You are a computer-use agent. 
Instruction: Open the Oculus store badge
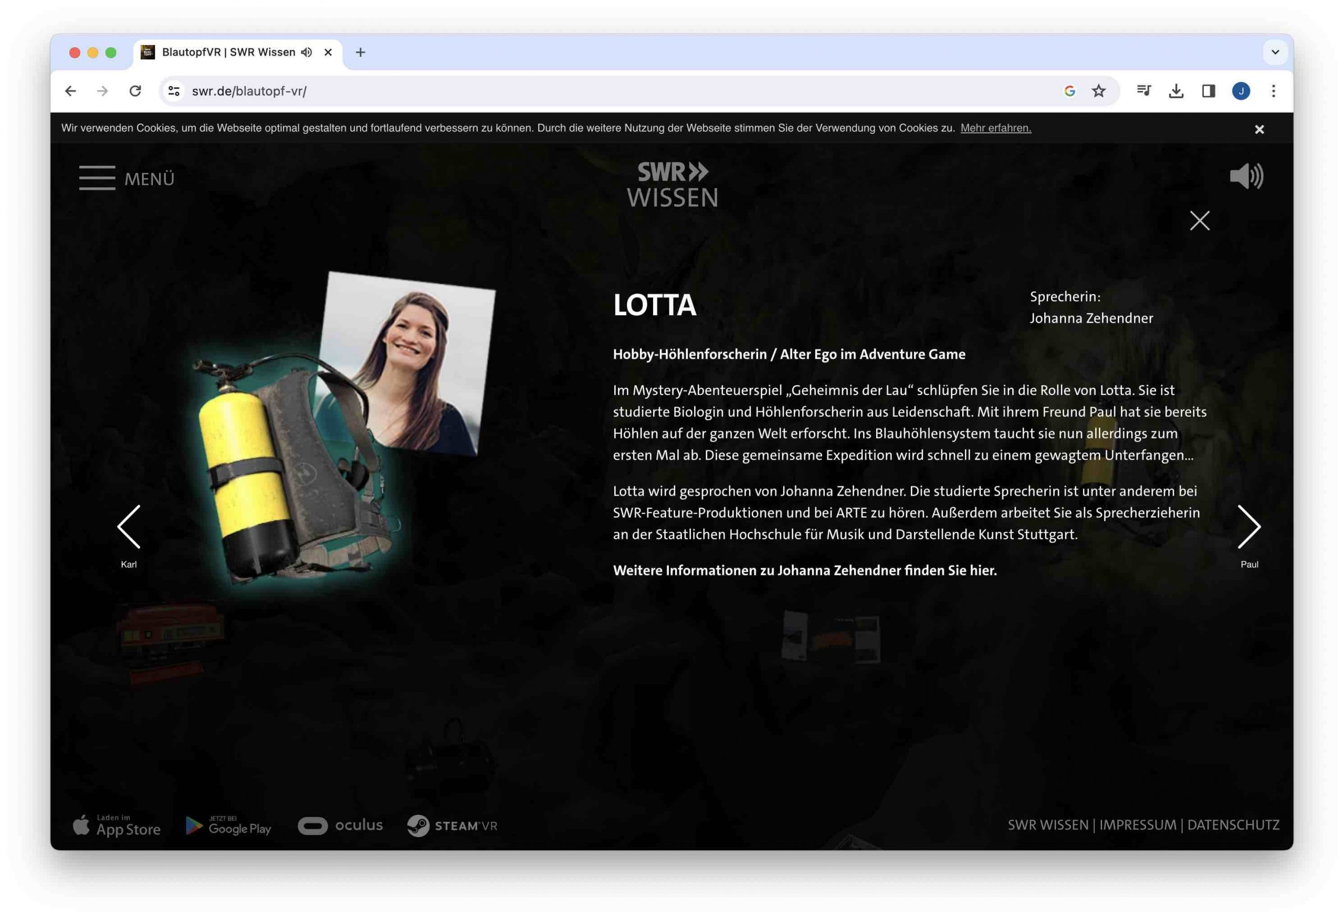click(x=340, y=825)
